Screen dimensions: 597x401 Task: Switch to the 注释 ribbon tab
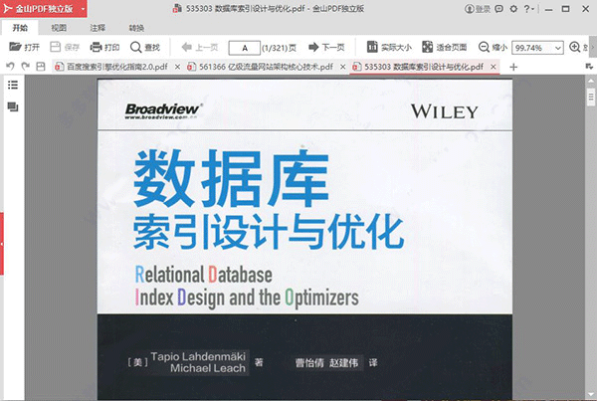click(98, 28)
